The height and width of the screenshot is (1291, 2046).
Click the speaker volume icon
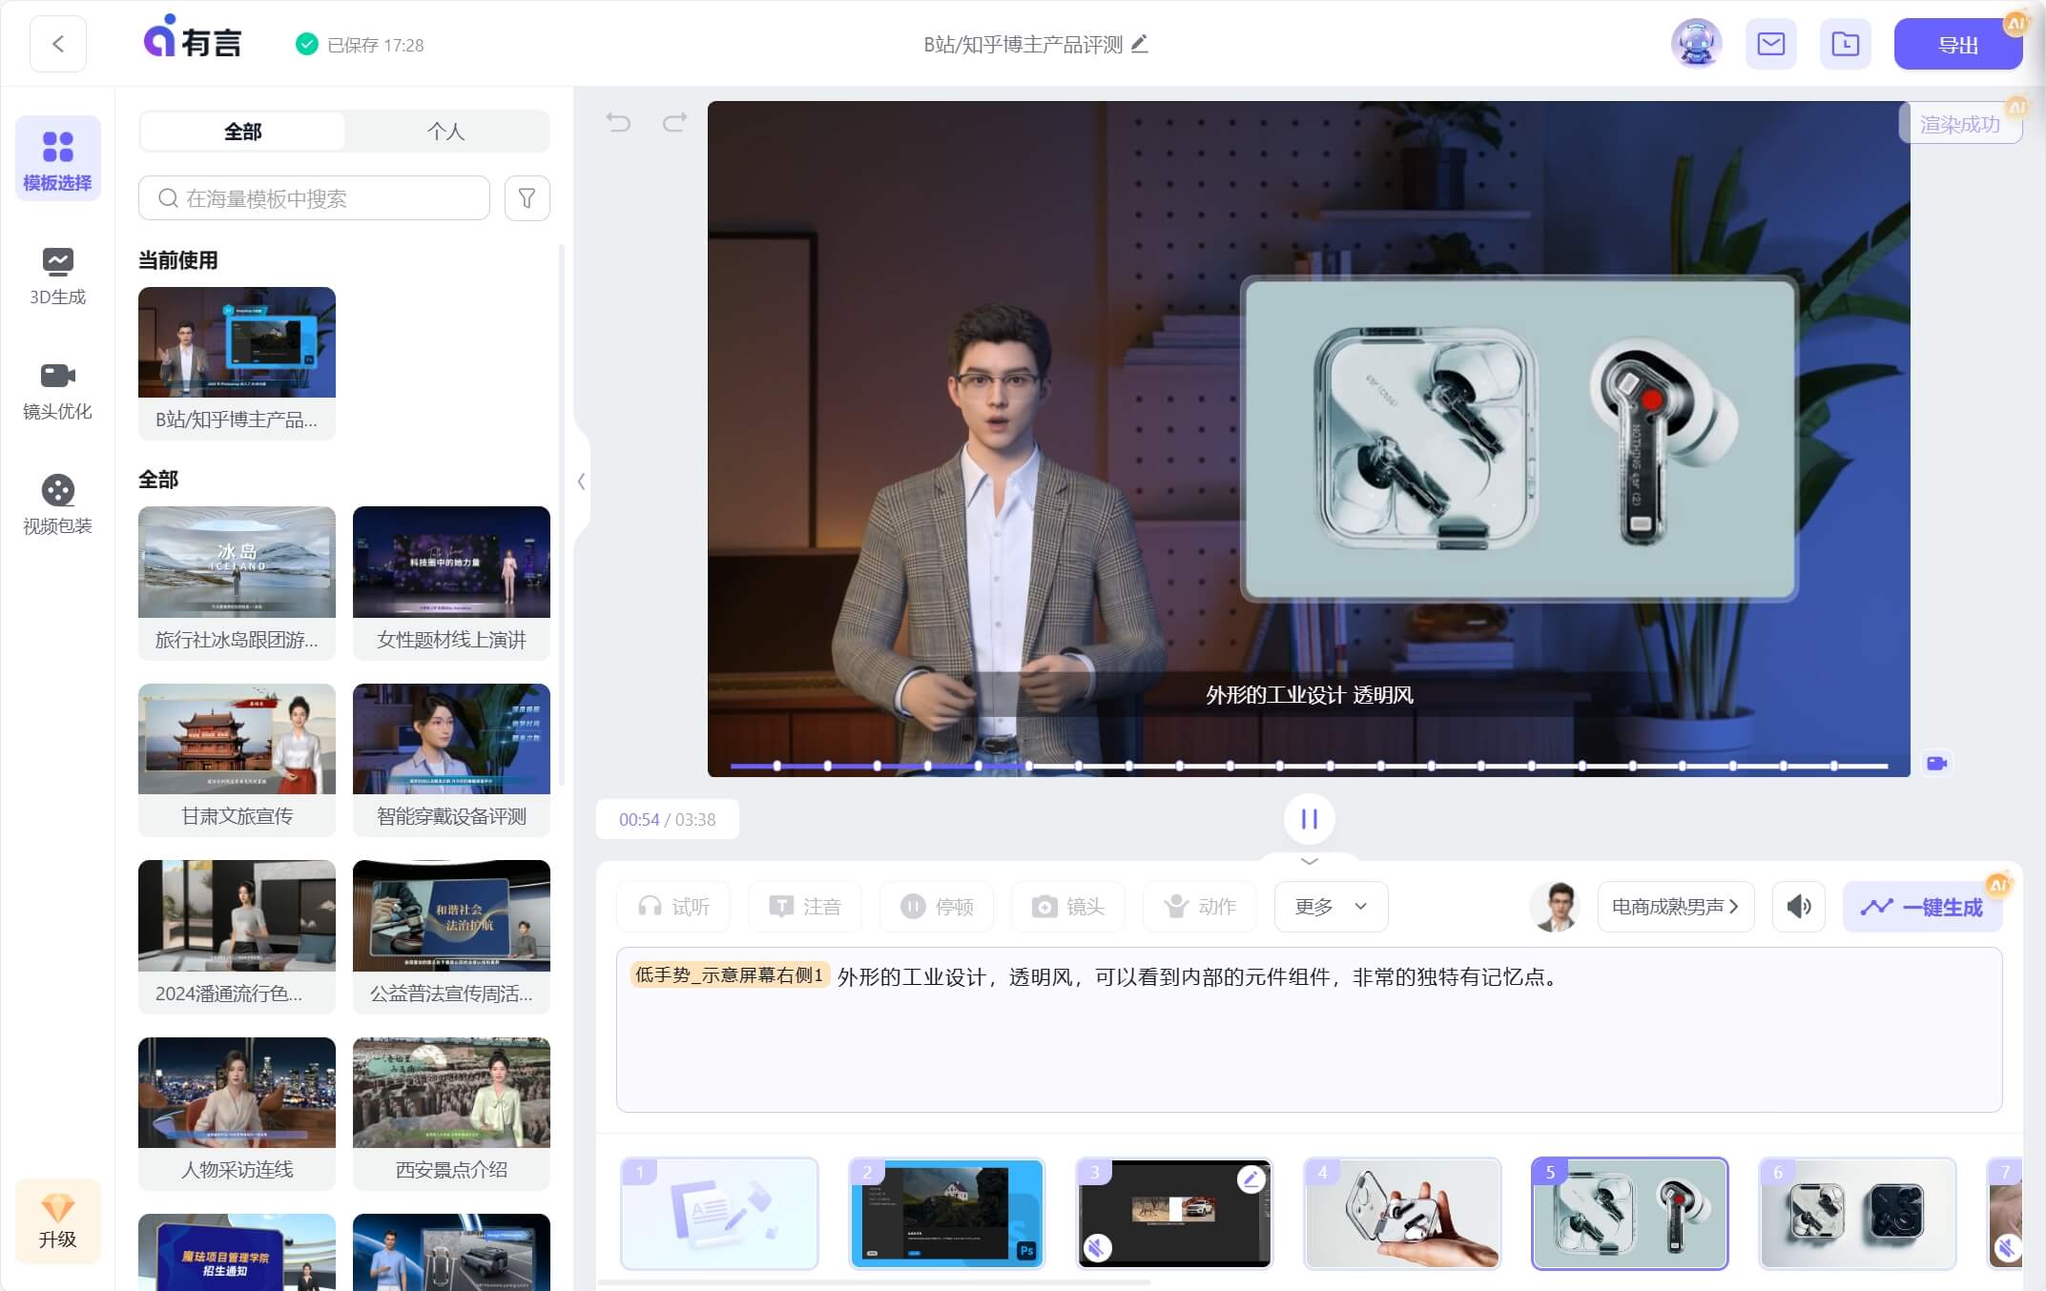1798,906
